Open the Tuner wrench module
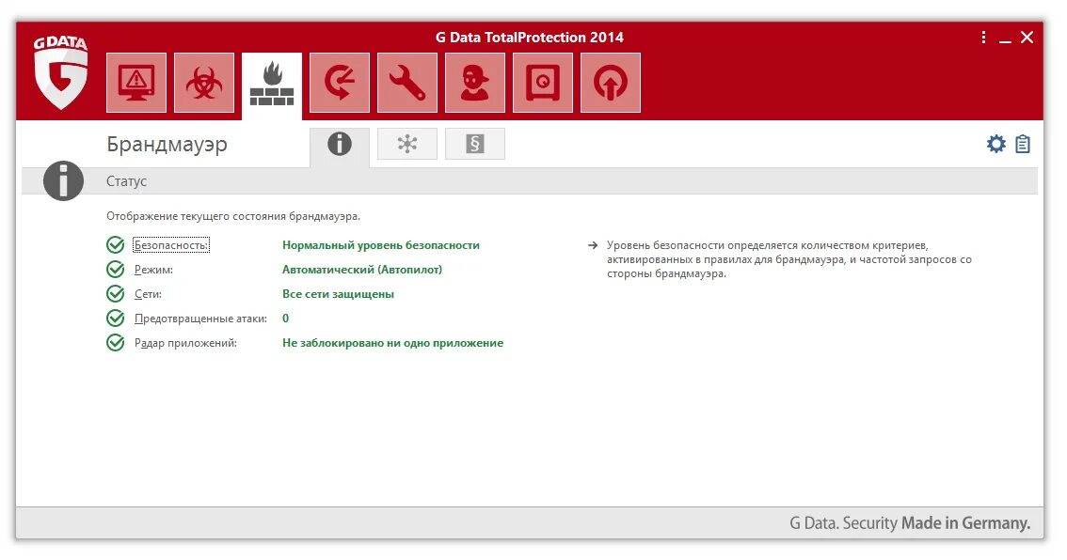1067x560 pixels. click(406, 83)
